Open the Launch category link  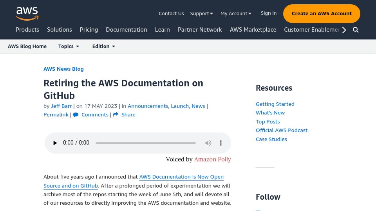pos(180,106)
